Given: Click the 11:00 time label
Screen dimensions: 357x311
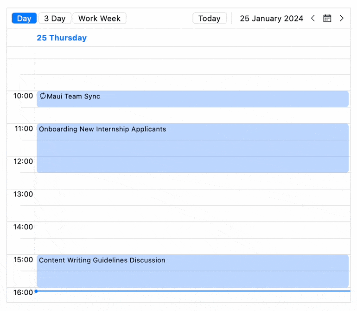Looking at the screenshot, I should pyautogui.click(x=24, y=129).
